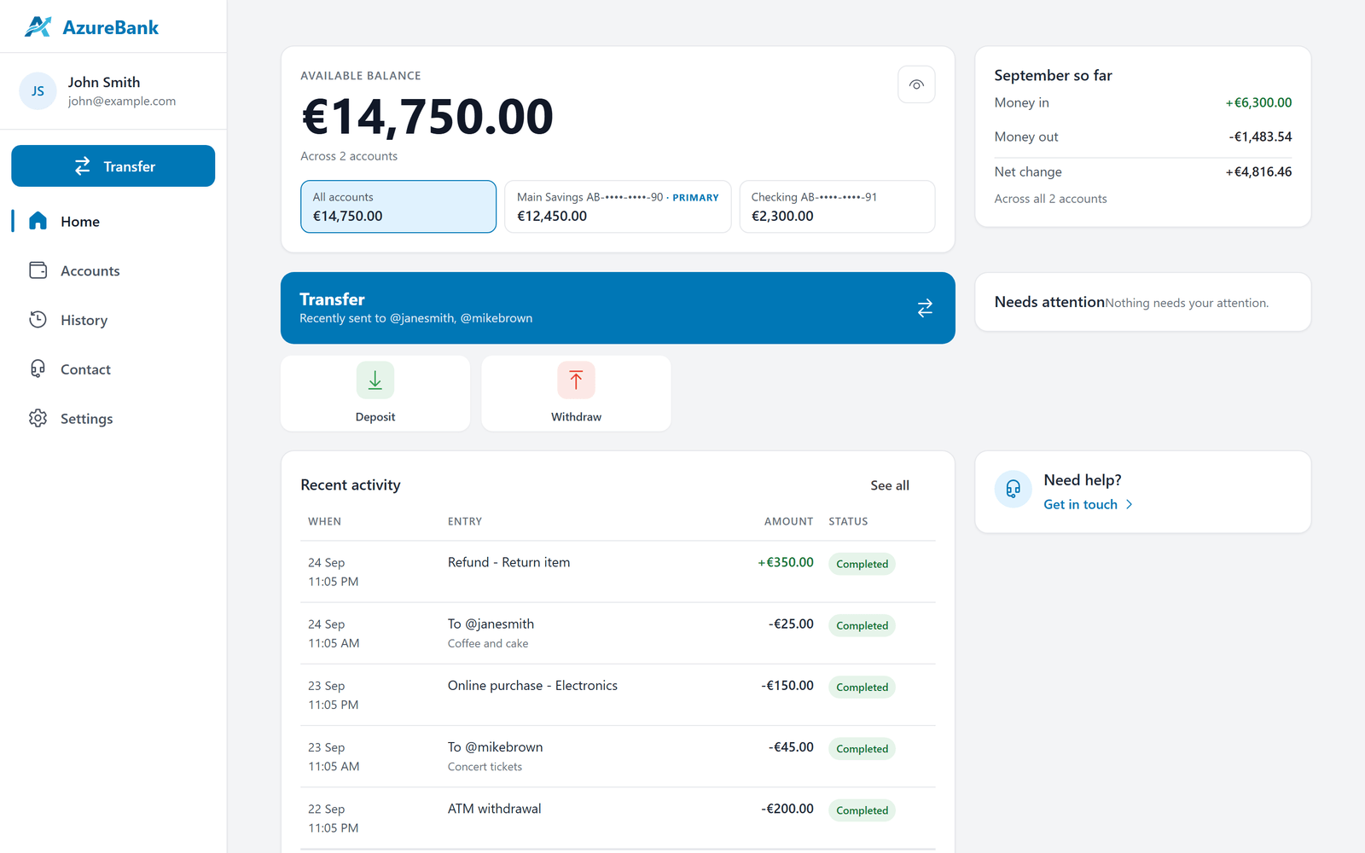This screenshot has width=1365, height=853.
Task: Click the Home house icon
Action: click(x=38, y=221)
